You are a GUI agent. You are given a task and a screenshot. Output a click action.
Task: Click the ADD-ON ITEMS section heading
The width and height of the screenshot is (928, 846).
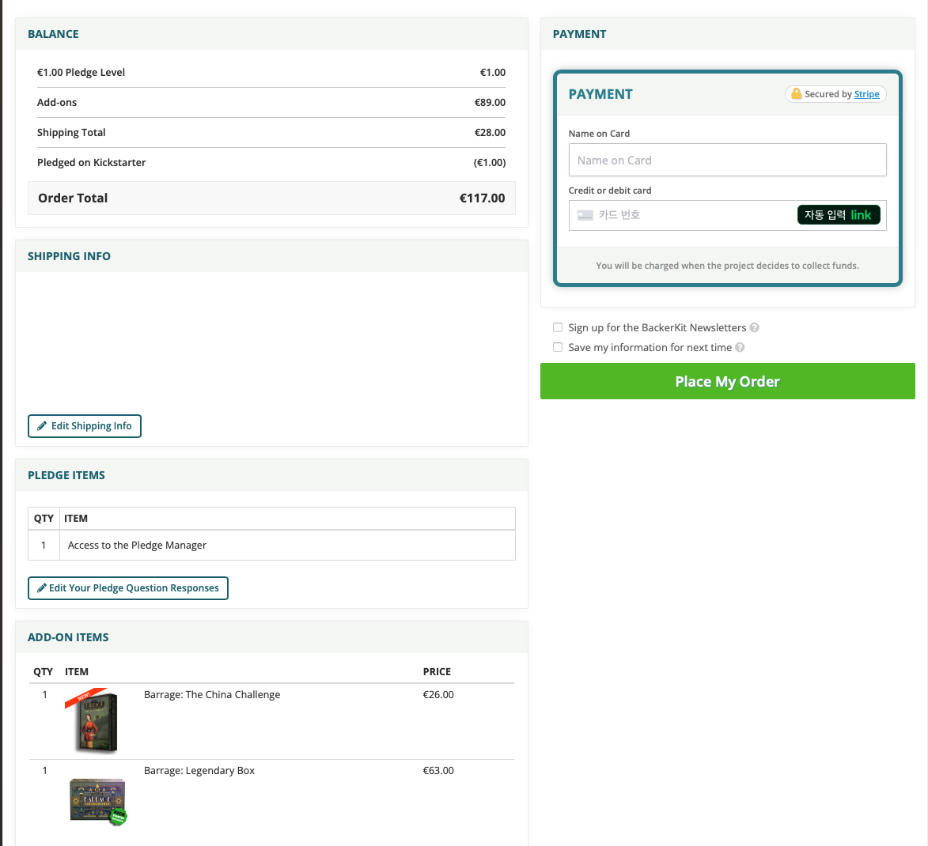(x=68, y=637)
